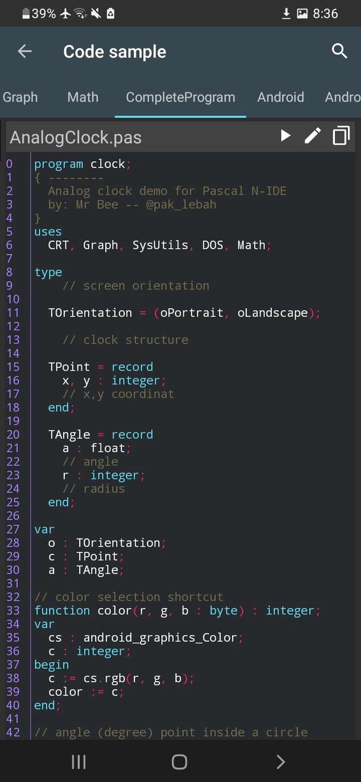Open the Math code samples tab
361x782 pixels.
pyautogui.click(x=82, y=97)
